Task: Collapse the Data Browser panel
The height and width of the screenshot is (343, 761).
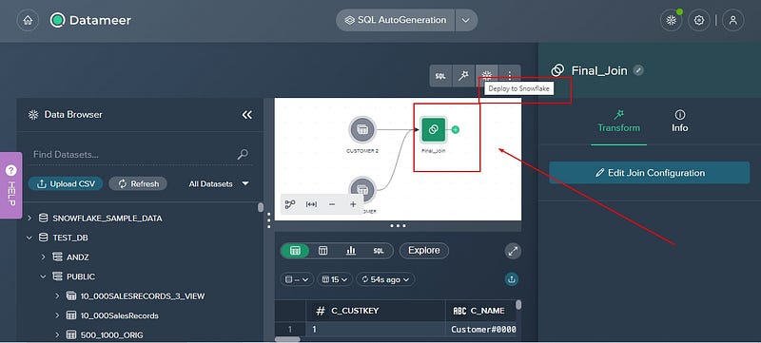Action: point(247,115)
